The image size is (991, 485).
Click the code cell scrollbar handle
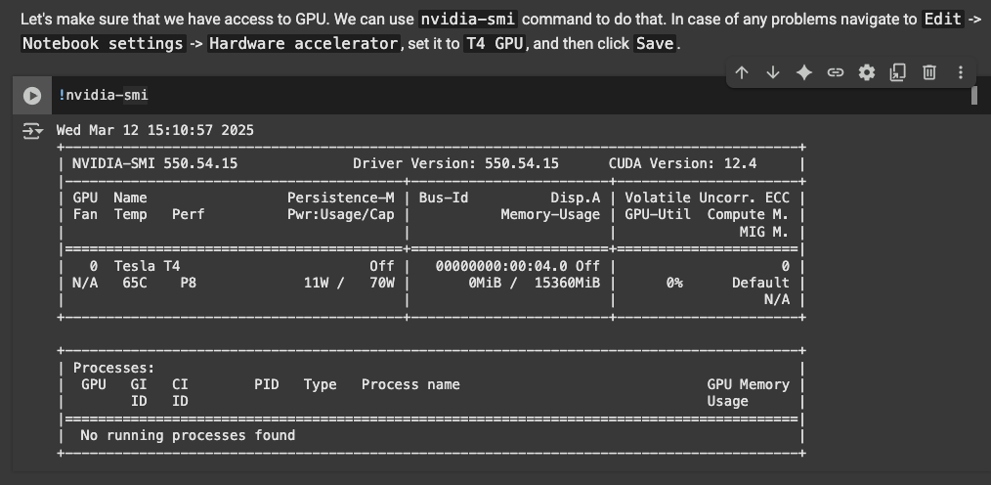pos(974,96)
